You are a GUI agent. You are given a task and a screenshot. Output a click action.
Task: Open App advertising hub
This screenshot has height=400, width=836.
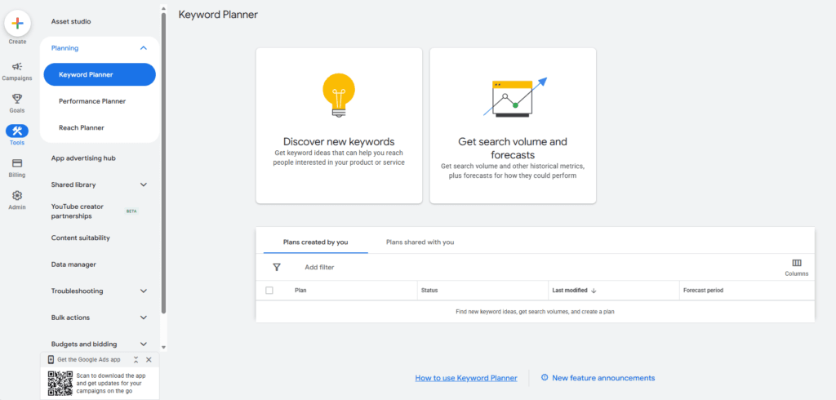83,158
